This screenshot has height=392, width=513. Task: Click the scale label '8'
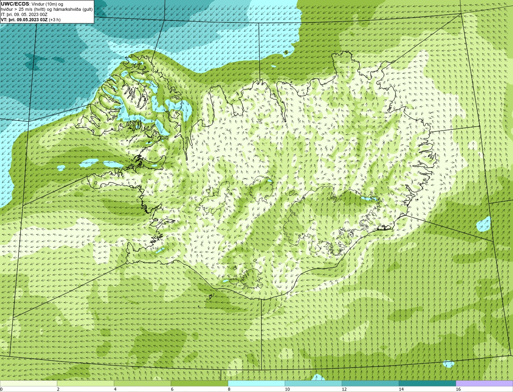pyautogui.click(x=229, y=389)
